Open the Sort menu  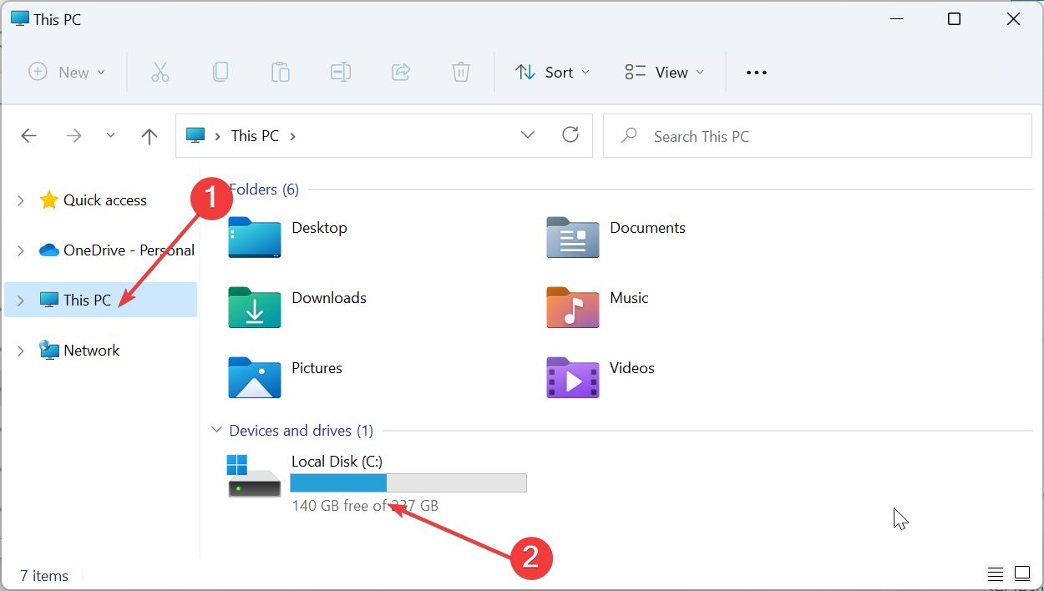[552, 72]
